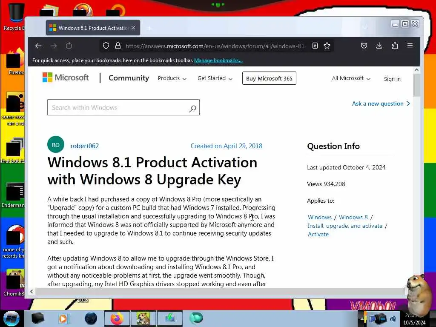The height and width of the screenshot is (327, 436).
Task: Expand the All Microsoft dropdown
Action: (351, 78)
